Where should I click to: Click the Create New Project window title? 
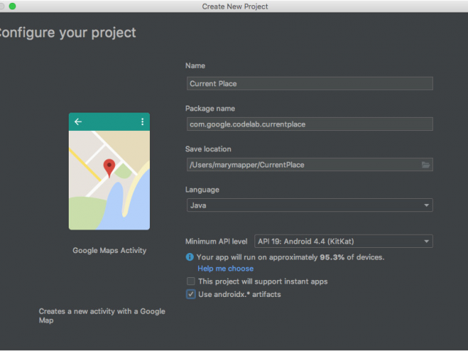tap(235, 7)
